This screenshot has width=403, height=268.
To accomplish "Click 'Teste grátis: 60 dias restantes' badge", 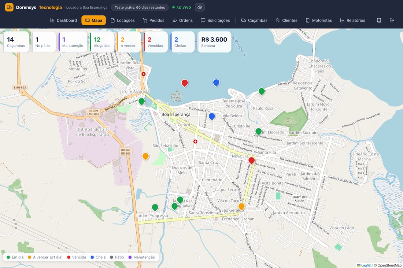I will point(140,7).
